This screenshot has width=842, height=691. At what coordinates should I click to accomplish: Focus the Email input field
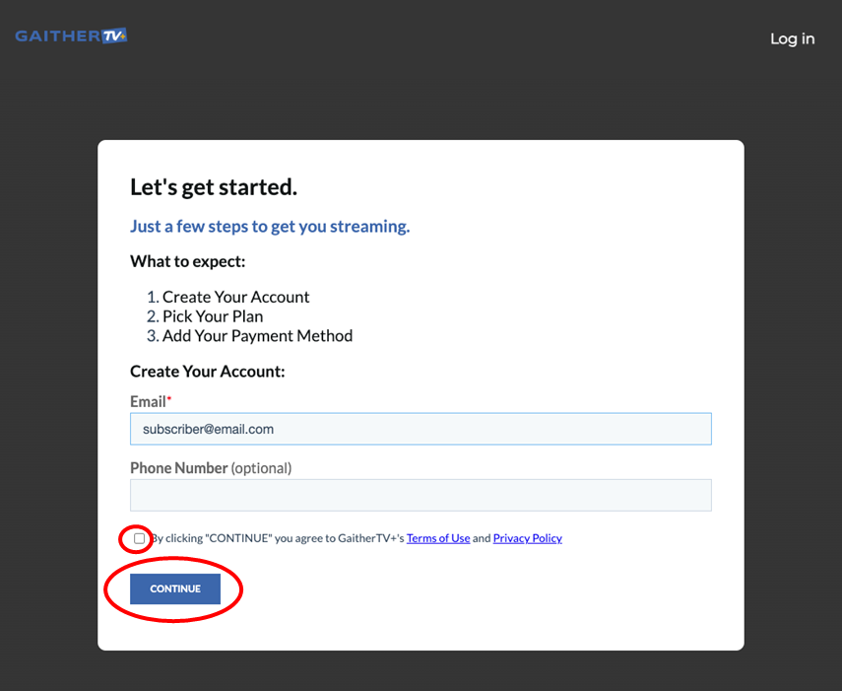421,429
